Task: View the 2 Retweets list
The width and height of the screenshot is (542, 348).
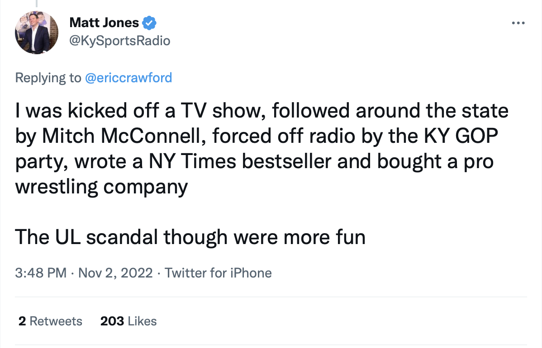Action: tap(51, 321)
